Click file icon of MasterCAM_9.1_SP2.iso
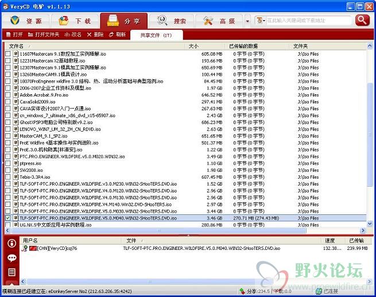Viewport: 376px width, 297px height. (x=15, y=136)
